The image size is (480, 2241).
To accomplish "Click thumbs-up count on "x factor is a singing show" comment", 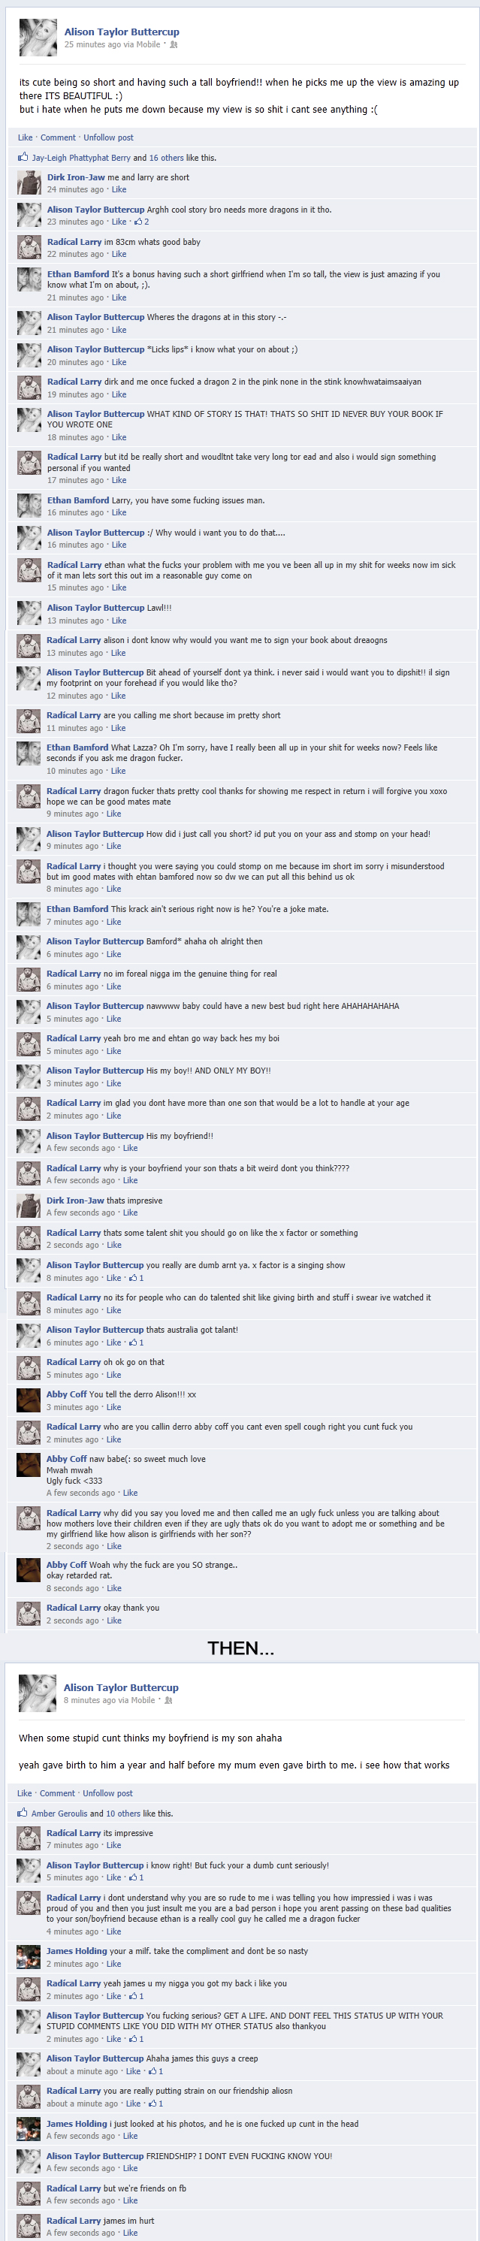I will [136, 1278].
